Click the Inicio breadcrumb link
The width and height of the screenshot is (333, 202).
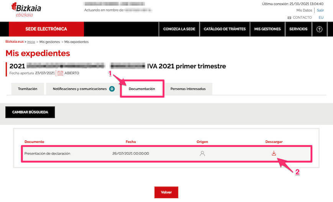(31, 42)
